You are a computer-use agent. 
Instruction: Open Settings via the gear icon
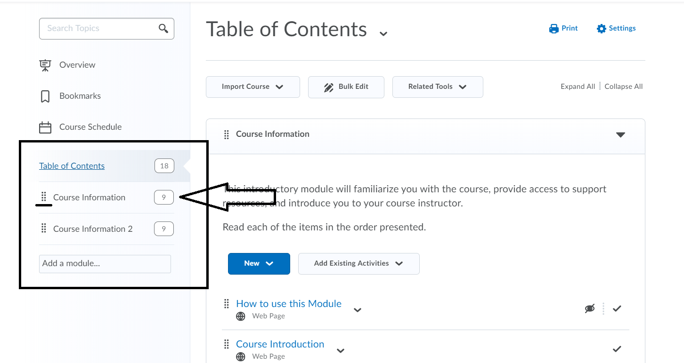[x=601, y=29]
